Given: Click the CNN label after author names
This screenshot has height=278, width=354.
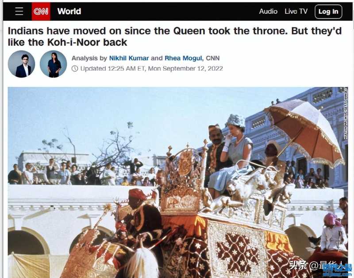Looking at the screenshot, I should 213,58.
